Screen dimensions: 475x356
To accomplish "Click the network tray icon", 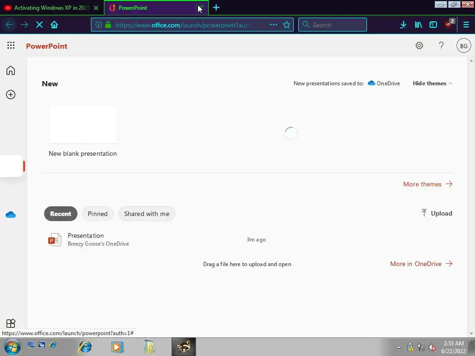I will click(x=421, y=347).
